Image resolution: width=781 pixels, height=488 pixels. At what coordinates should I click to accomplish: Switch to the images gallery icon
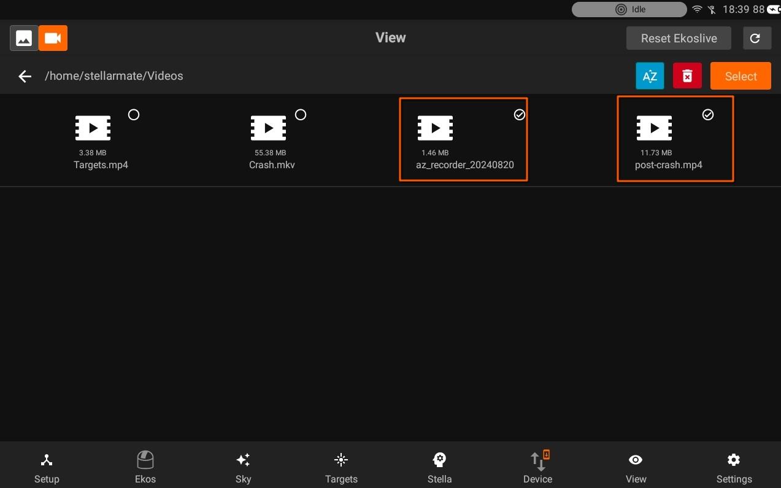tap(24, 38)
